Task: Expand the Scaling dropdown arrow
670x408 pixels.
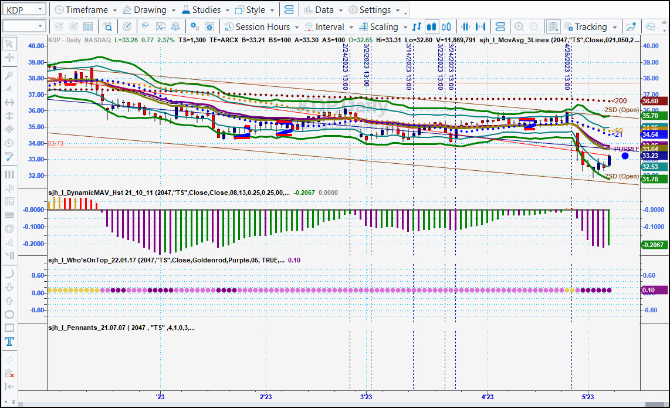Action: 405,28
